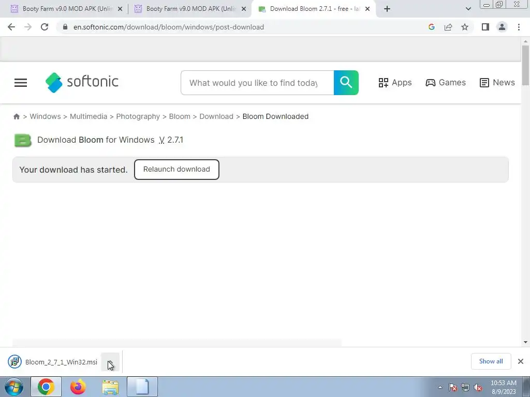Screen dimensions: 530x397
Task: View site information via lock icon
Action: (x=65, y=27)
